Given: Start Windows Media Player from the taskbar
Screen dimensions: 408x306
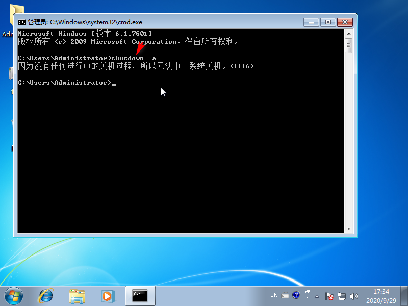Looking at the screenshot, I should [x=107, y=295].
